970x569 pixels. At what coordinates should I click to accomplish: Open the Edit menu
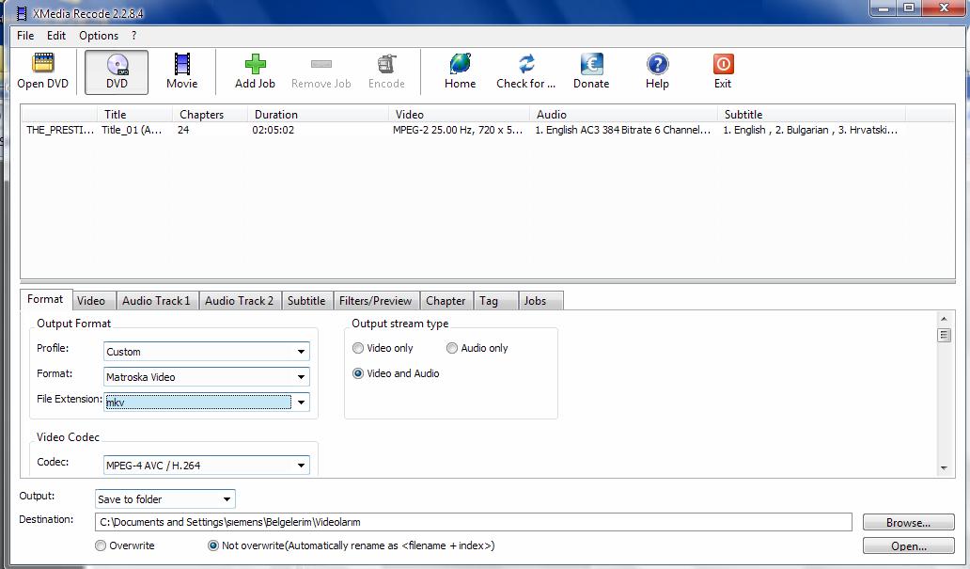(x=56, y=36)
